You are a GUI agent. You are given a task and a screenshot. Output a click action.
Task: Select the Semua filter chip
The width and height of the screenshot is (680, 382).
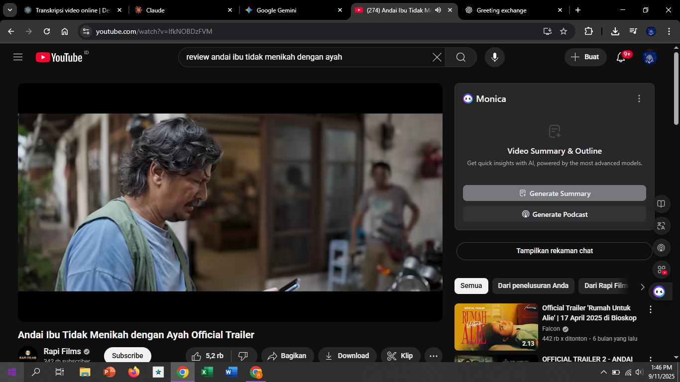[x=471, y=286]
